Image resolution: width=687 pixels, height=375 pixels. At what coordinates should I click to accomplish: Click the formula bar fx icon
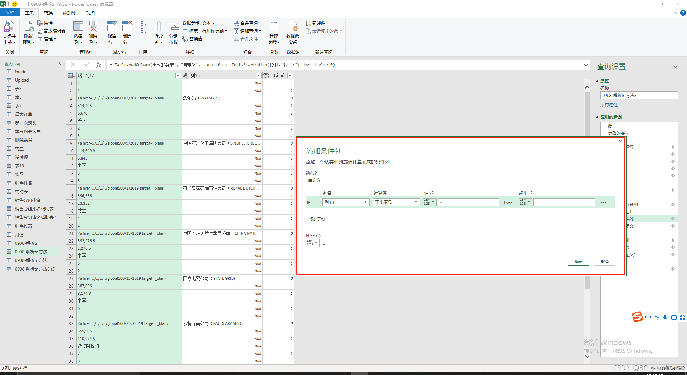coord(98,65)
